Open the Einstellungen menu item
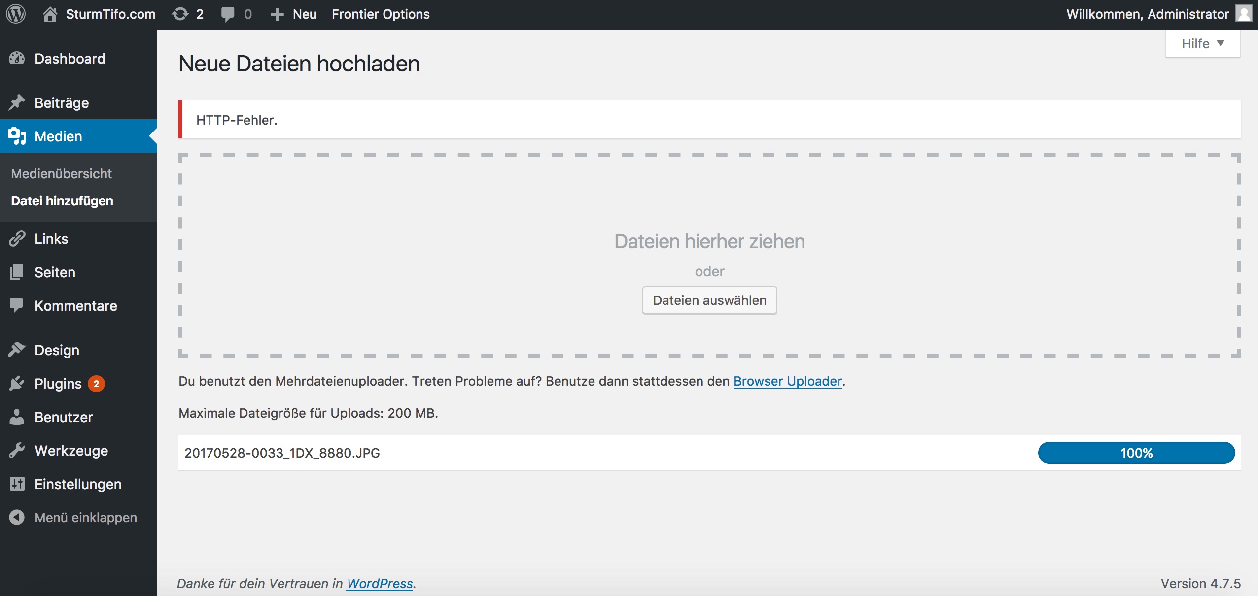 tap(78, 484)
